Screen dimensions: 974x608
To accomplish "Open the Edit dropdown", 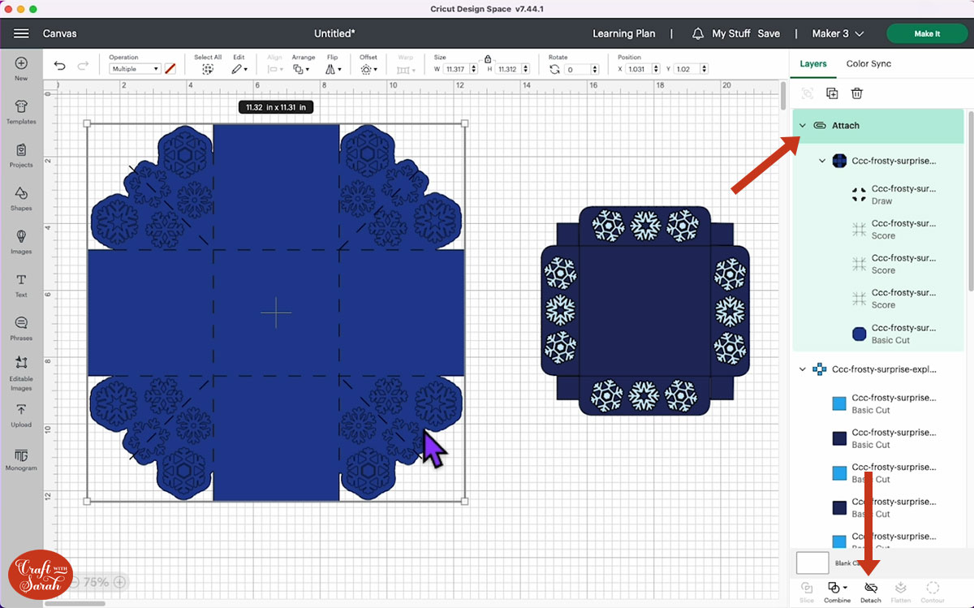I will point(239,69).
